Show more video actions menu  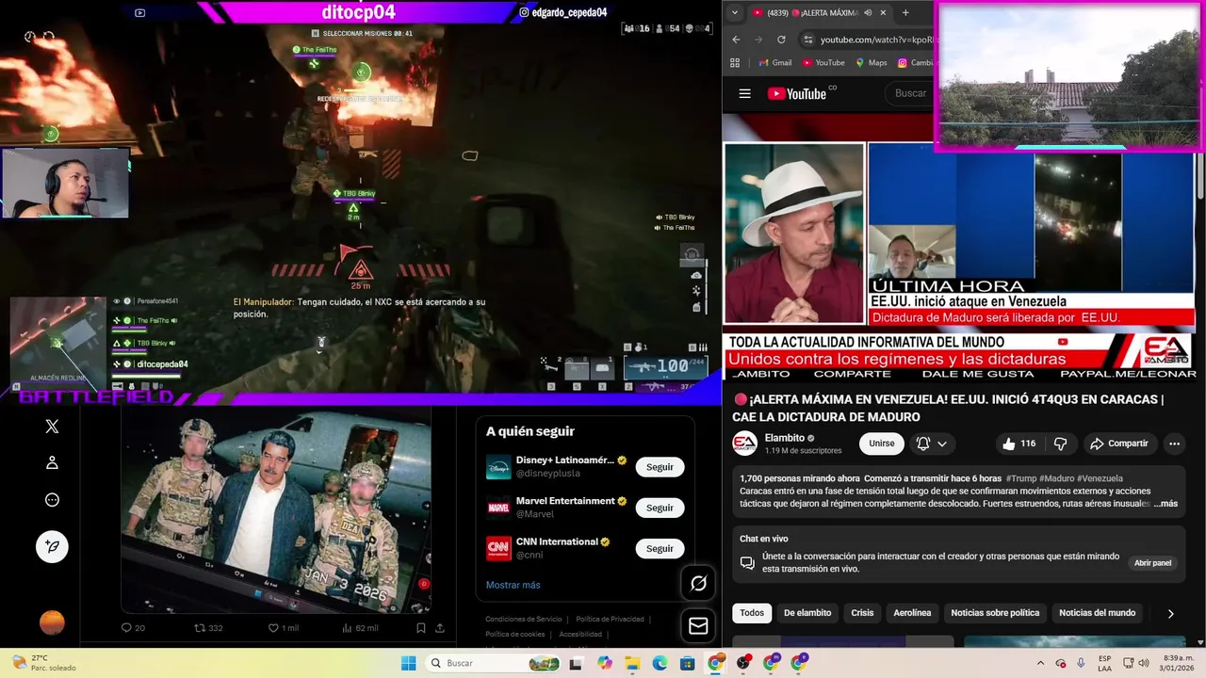coord(1174,444)
